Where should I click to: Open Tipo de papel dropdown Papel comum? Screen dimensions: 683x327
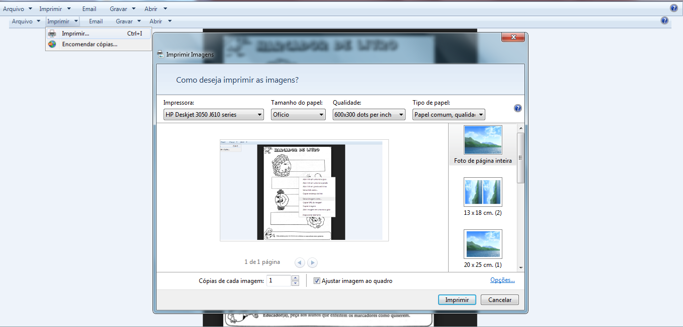point(449,115)
